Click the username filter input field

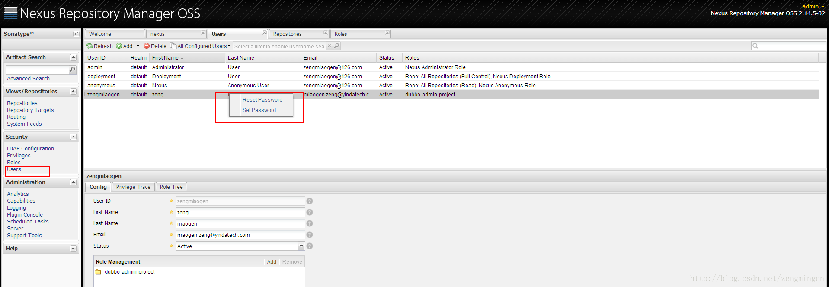pos(279,46)
